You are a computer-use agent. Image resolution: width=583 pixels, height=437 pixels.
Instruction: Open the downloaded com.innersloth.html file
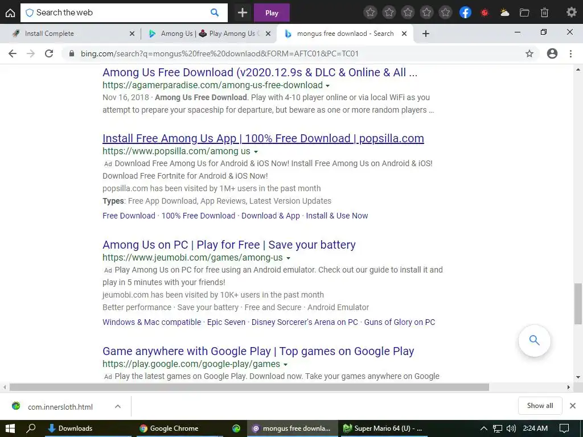click(59, 406)
